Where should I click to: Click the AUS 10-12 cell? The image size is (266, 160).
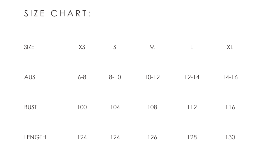coord(152,77)
